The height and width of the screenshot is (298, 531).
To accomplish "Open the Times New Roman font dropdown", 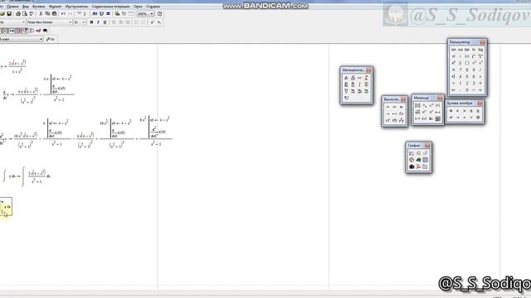I will pyautogui.click(x=70, y=22).
